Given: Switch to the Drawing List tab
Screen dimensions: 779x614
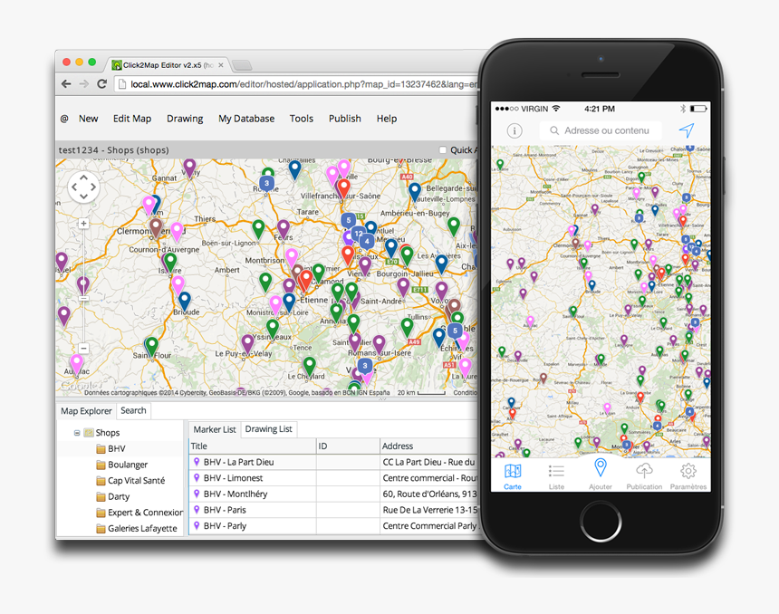Looking at the screenshot, I should click(268, 429).
